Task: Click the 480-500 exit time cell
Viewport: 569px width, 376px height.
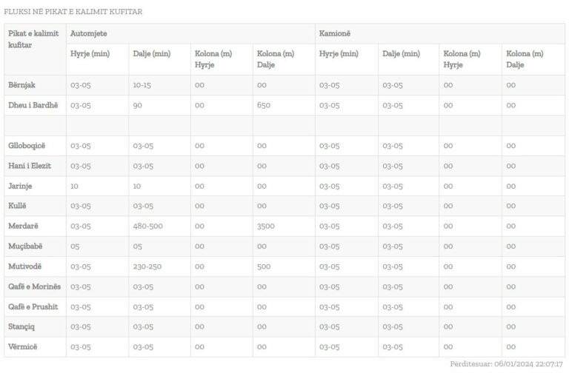Action: click(x=147, y=226)
